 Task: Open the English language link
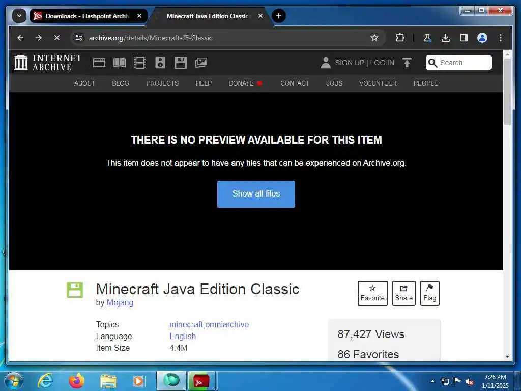click(x=183, y=336)
